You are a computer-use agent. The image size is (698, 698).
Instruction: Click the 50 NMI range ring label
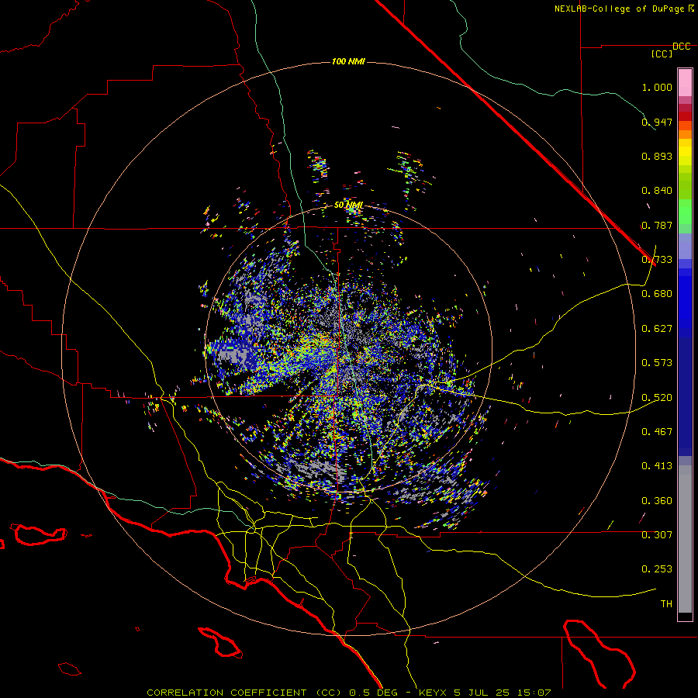tap(348, 205)
